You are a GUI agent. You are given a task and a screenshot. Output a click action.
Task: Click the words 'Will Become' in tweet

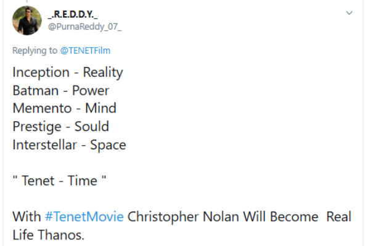[281, 216]
